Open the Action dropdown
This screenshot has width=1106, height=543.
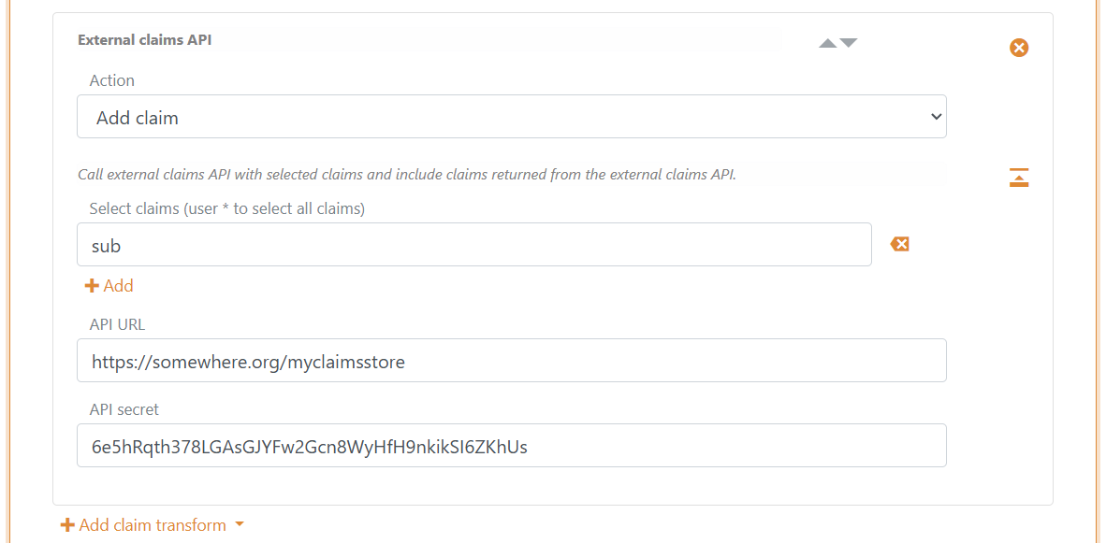click(512, 116)
